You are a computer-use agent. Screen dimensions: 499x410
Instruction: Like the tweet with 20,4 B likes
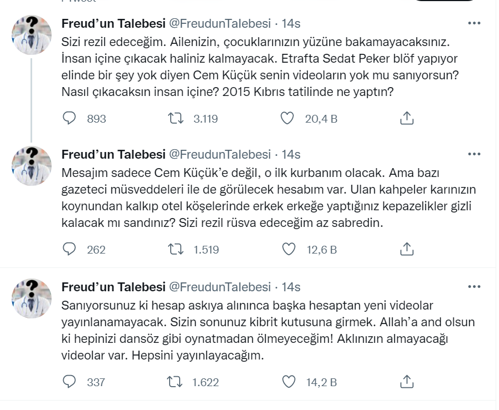click(x=287, y=118)
